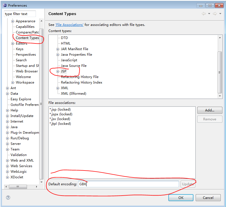Cancel the Preferences dialog
The height and width of the screenshot is (207, 226).
(208, 198)
